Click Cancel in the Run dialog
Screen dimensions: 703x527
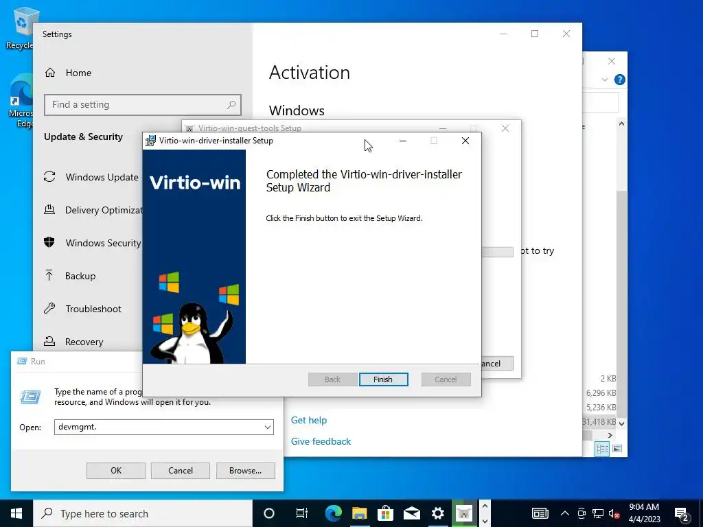pos(181,471)
